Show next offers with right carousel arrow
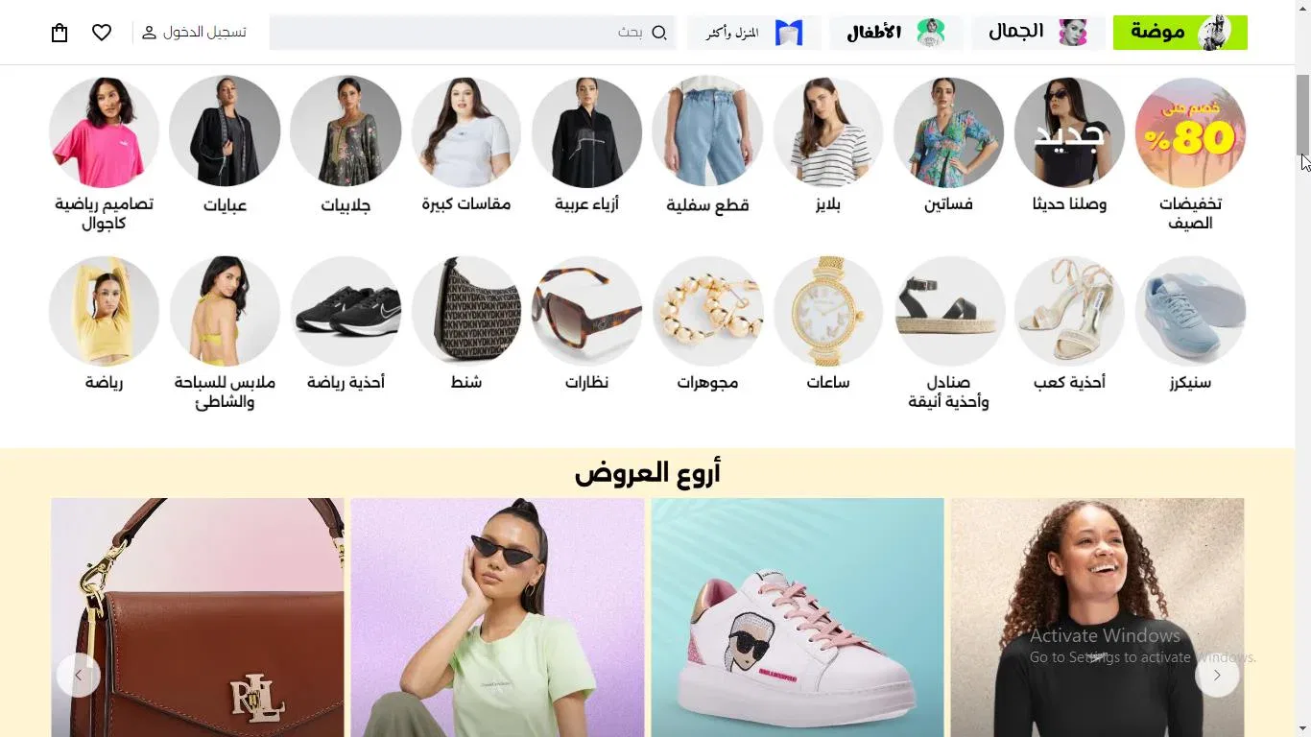This screenshot has height=737, width=1311. tap(1217, 675)
